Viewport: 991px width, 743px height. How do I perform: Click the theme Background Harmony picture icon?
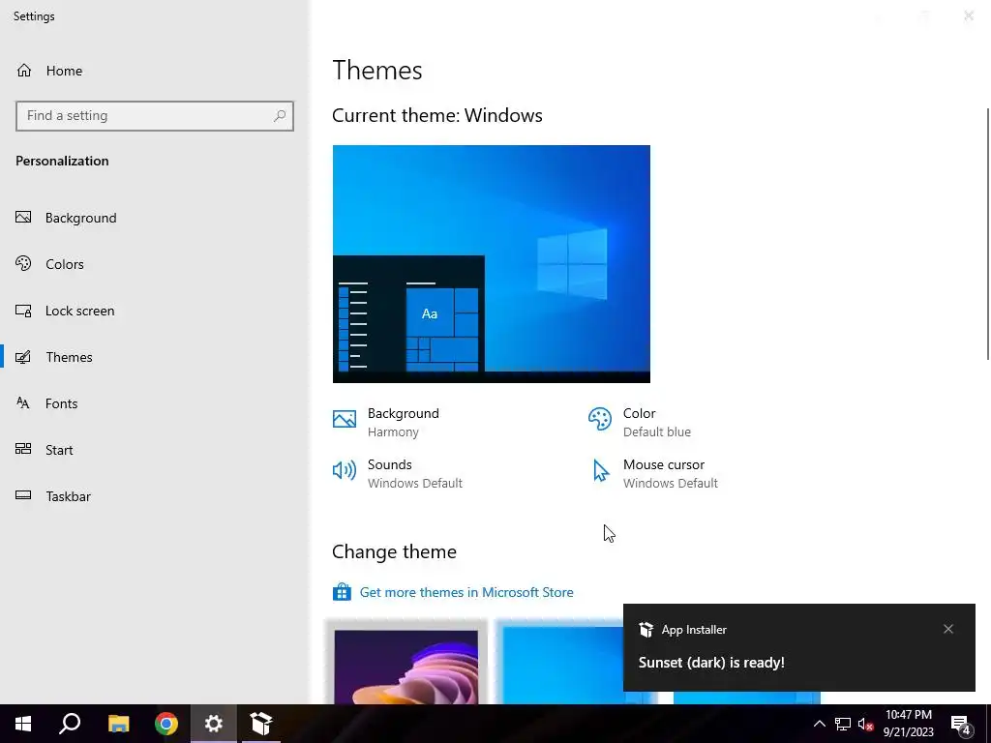pos(345,419)
